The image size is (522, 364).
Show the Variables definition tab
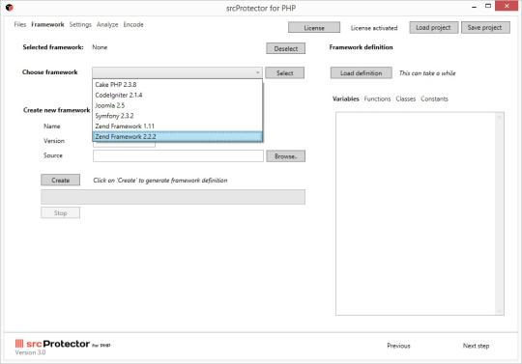(x=345, y=98)
